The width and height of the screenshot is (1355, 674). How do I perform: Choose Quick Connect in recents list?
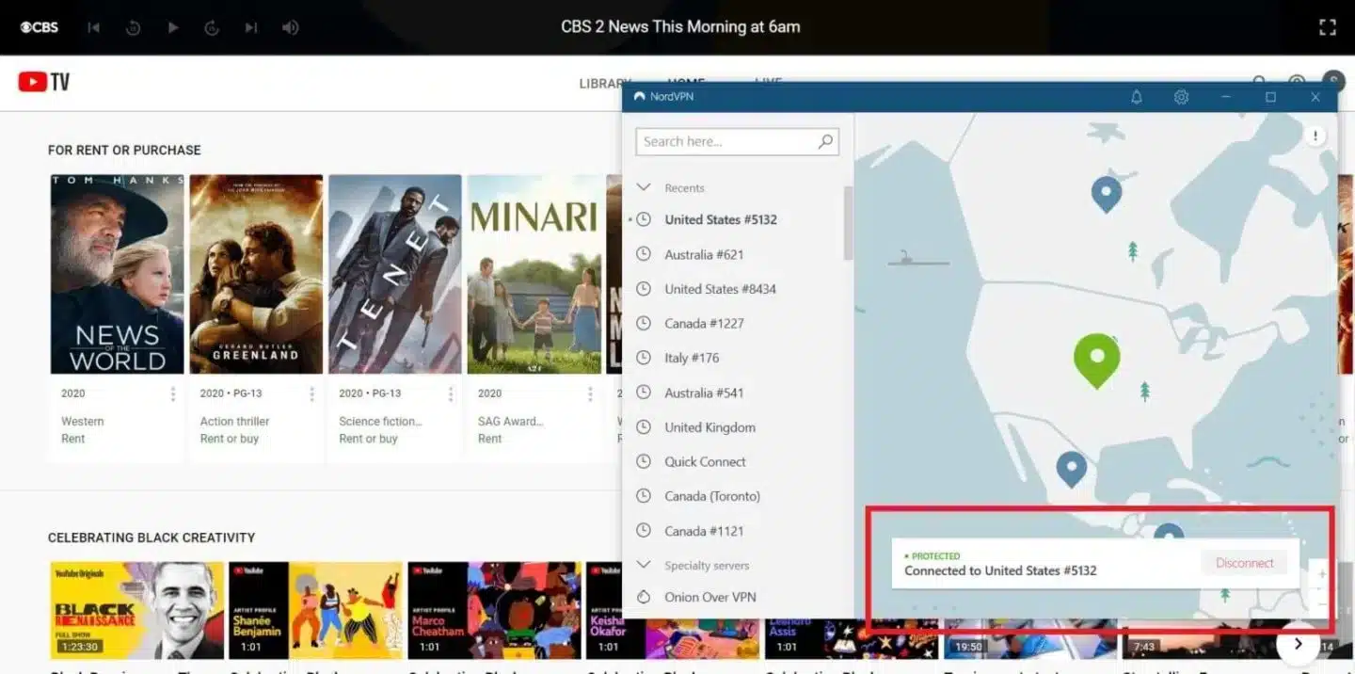pos(705,461)
